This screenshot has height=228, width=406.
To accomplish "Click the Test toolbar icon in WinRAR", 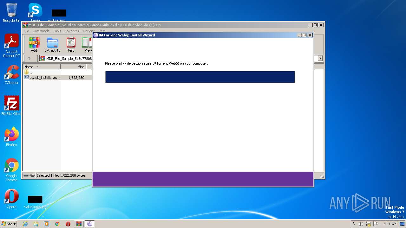I will [71, 44].
